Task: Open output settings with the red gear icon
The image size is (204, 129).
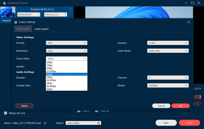Action: pyautogui.click(x=99, y=123)
